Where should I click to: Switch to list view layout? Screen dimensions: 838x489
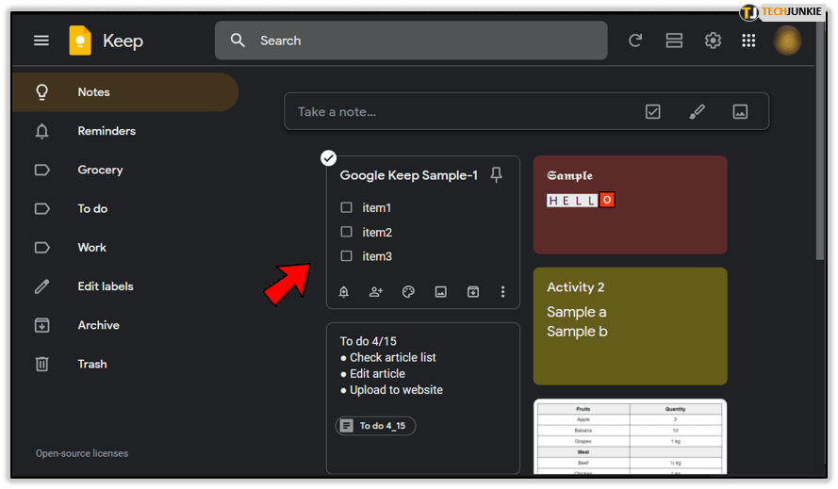click(674, 41)
